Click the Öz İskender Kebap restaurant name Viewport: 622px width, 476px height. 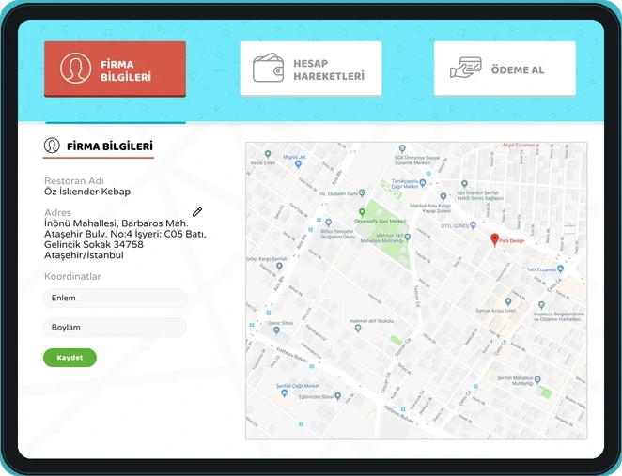(87, 192)
